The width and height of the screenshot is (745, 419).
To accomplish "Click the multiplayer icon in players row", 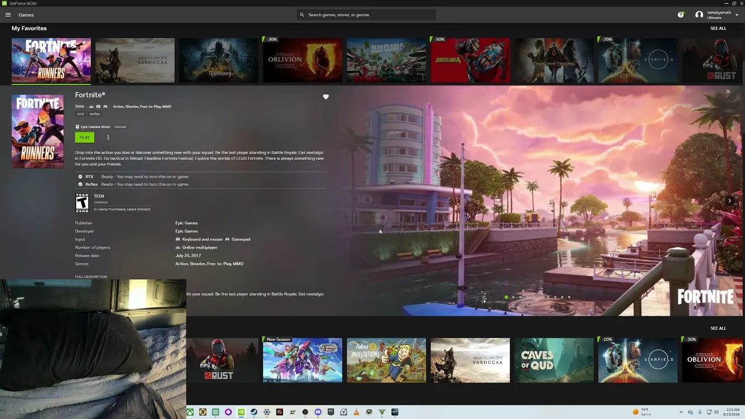I will pos(178,247).
